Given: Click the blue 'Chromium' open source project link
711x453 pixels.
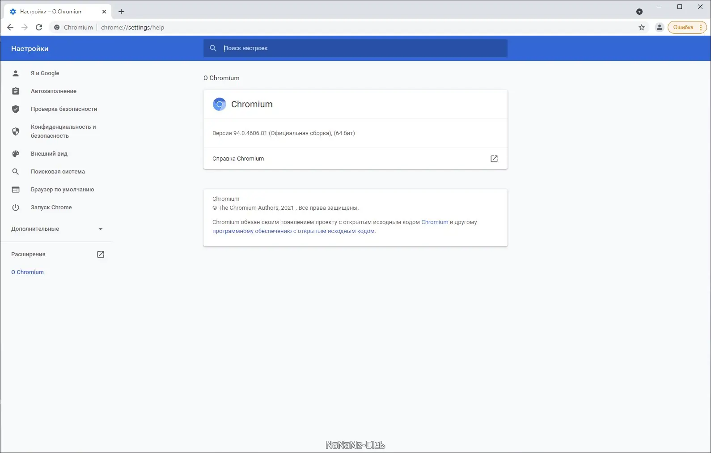Looking at the screenshot, I should [435, 222].
